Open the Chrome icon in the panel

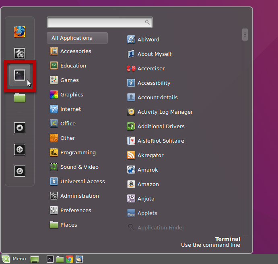(x=70, y=259)
